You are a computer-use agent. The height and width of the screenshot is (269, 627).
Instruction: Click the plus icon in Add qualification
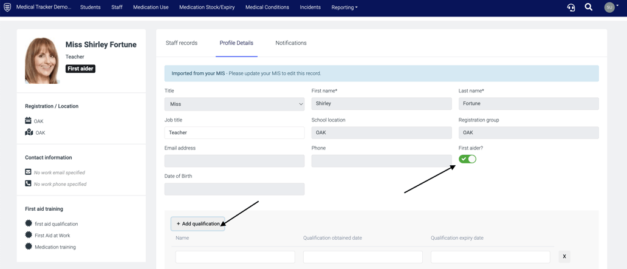click(179, 224)
